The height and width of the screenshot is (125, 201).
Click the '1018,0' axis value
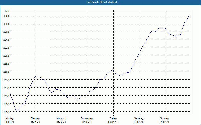coord(6,64)
